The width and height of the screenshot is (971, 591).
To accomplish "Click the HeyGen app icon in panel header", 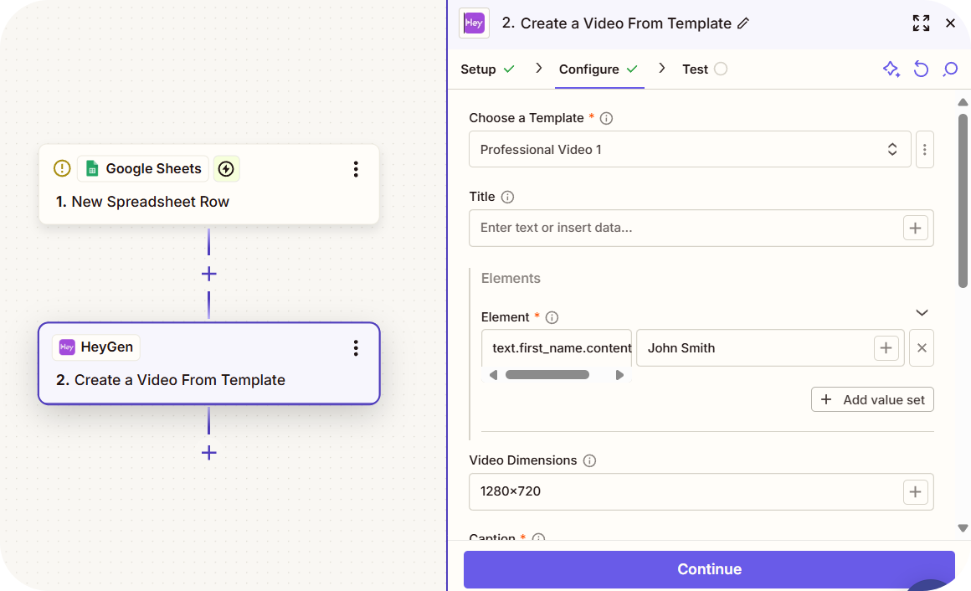I will click(474, 23).
